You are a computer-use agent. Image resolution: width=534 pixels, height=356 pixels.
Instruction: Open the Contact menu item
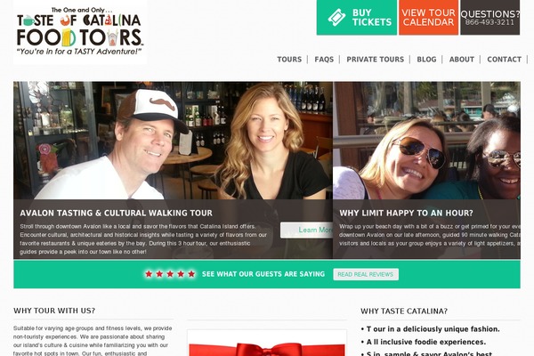pyautogui.click(x=505, y=60)
